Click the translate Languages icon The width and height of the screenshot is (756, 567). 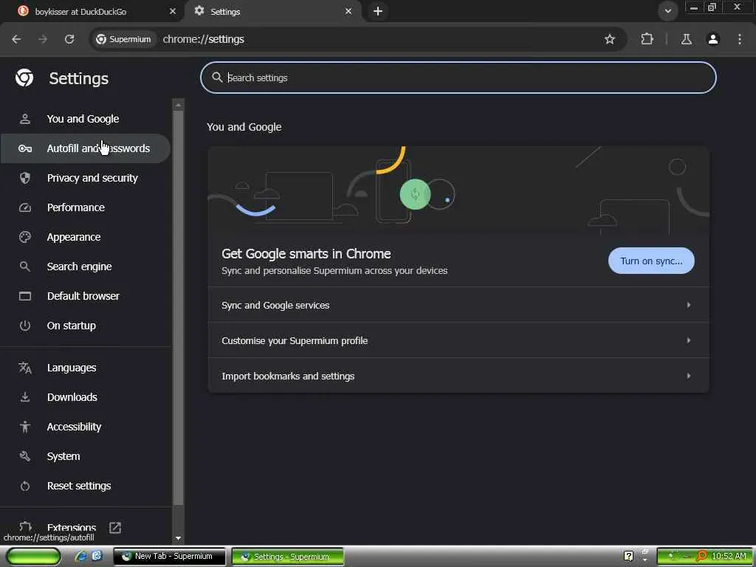25,368
